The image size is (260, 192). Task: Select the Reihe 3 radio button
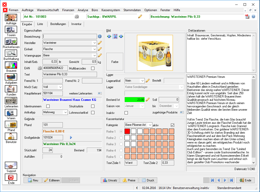pos(121,144)
